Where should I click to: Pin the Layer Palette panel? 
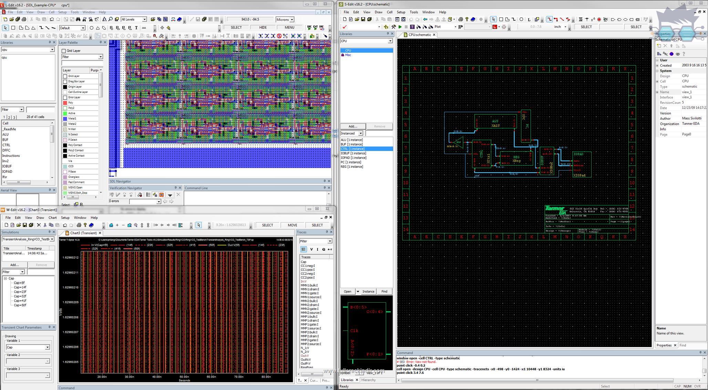tap(101, 42)
